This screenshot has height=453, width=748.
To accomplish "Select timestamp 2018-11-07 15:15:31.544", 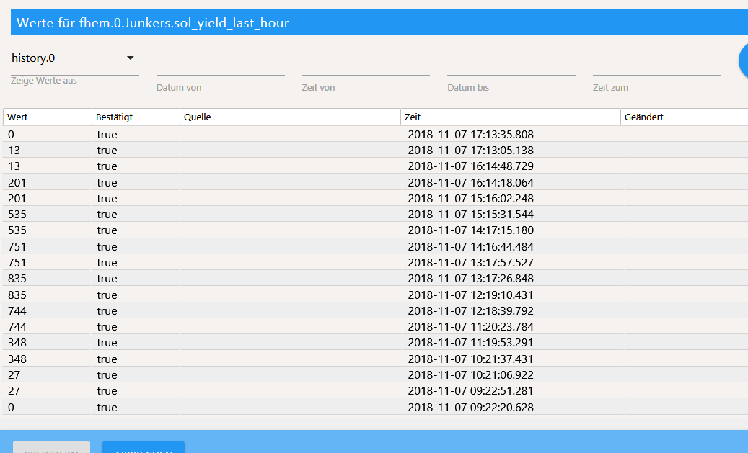I will pyautogui.click(x=470, y=215).
